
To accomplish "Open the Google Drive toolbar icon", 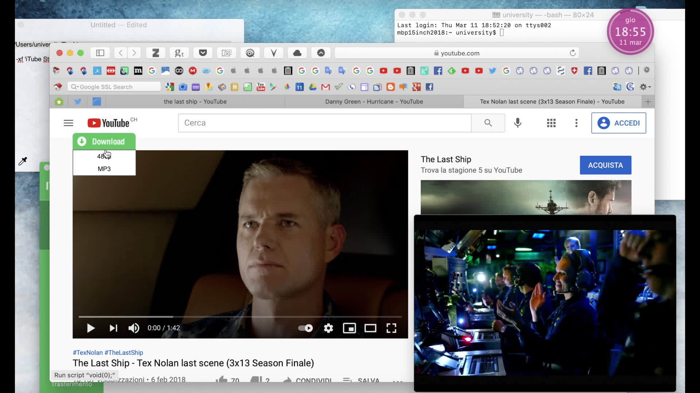I will tap(312, 87).
